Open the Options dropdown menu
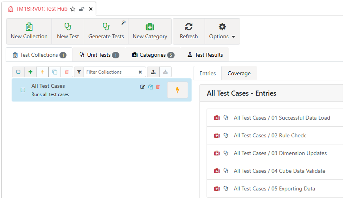The width and height of the screenshot is (358, 202). pyautogui.click(x=222, y=31)
